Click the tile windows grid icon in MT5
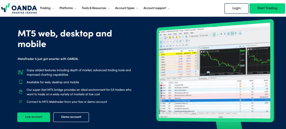 228,34
